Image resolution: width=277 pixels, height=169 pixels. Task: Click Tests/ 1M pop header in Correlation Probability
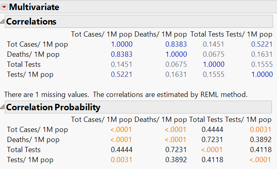(x=249, y=120)
